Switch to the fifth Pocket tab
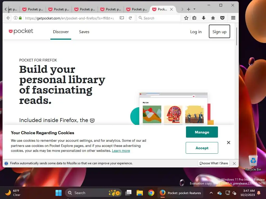 (111, 9)
